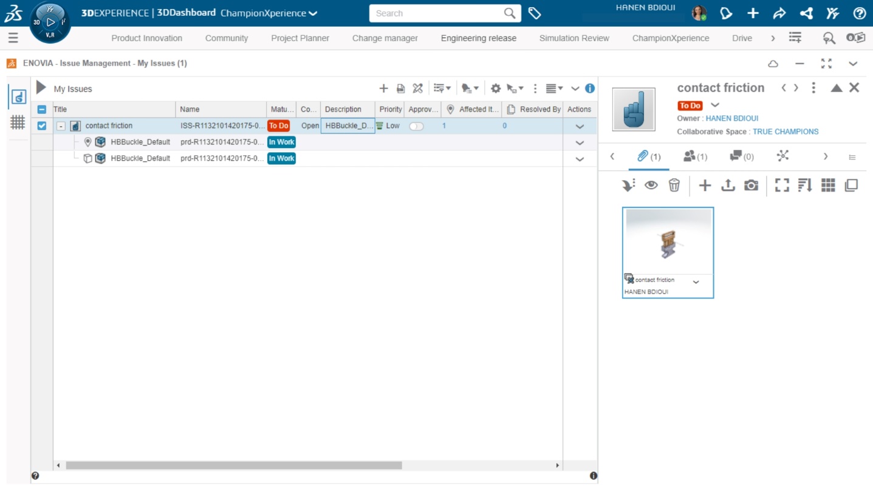This screenshot has height=490, width=873.
Task: Click the three-dot more menu beside contact friction
Action: (813, 88)
